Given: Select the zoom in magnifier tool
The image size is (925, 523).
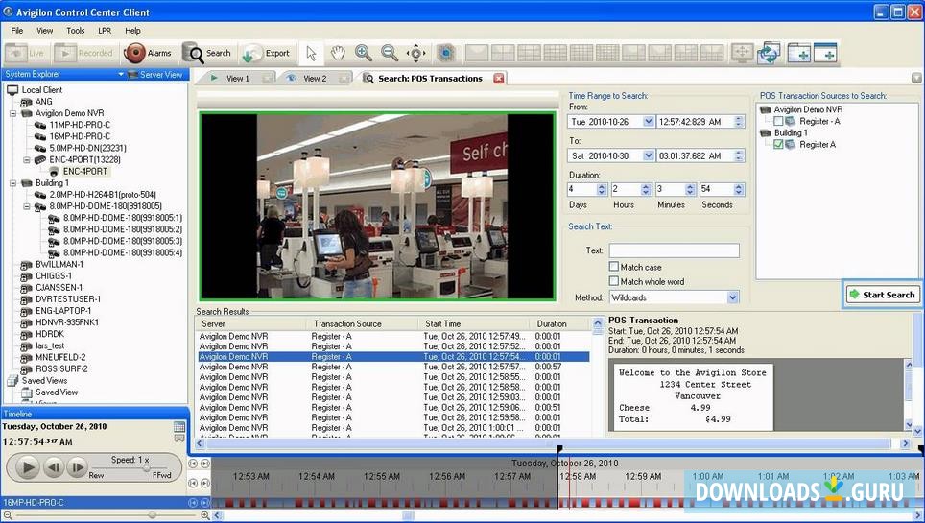Looking at the screenshot, I should tap(364, 53).
